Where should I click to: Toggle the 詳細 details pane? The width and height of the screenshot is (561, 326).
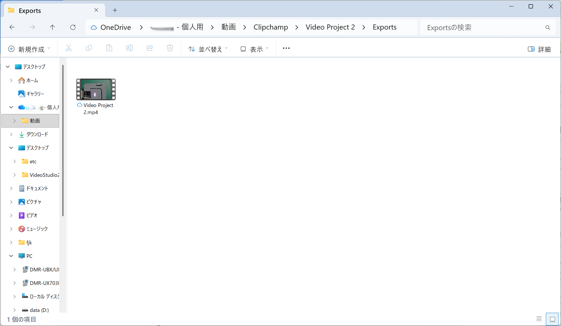(x=539, y=49)
